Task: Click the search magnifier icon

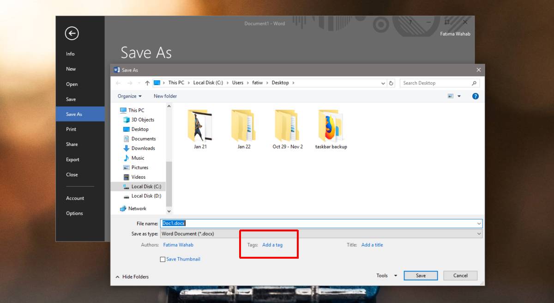Action: [x=474, y=83]
